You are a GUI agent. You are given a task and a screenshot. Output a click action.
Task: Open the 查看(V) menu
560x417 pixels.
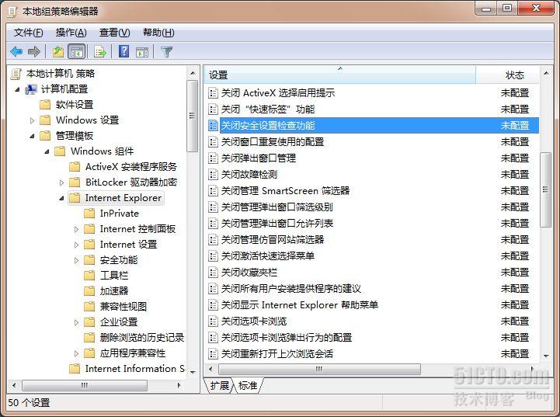(114, 33)
